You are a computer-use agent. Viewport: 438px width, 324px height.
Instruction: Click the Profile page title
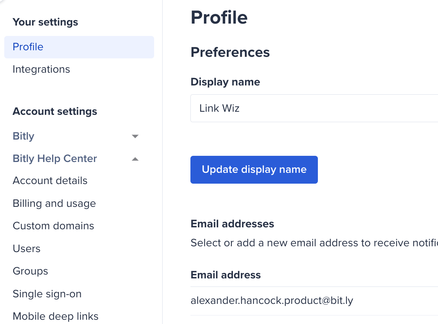click(219, 17)
